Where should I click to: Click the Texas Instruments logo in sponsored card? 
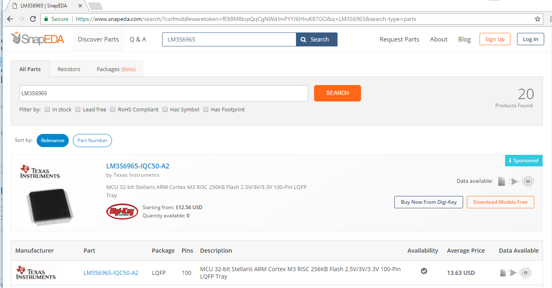(x=40, y=172)
